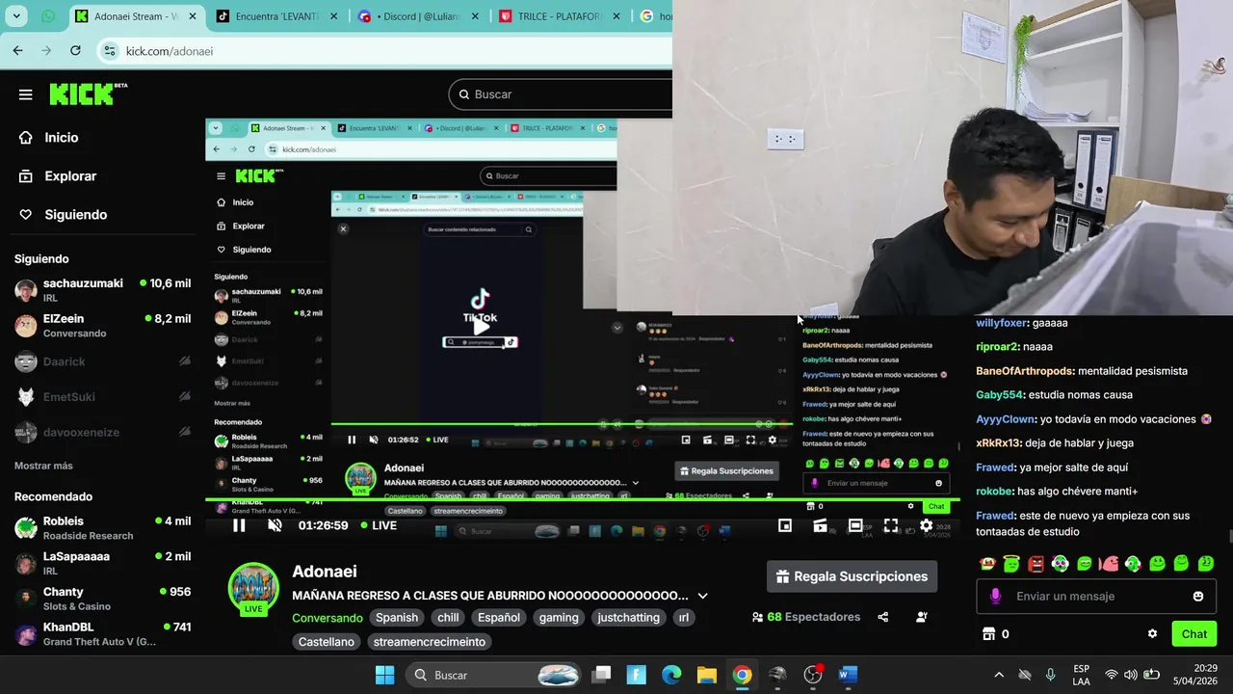Select the offline channel Daarick
The height and width of the screenshot is (694, 1233).
point(102,361)
